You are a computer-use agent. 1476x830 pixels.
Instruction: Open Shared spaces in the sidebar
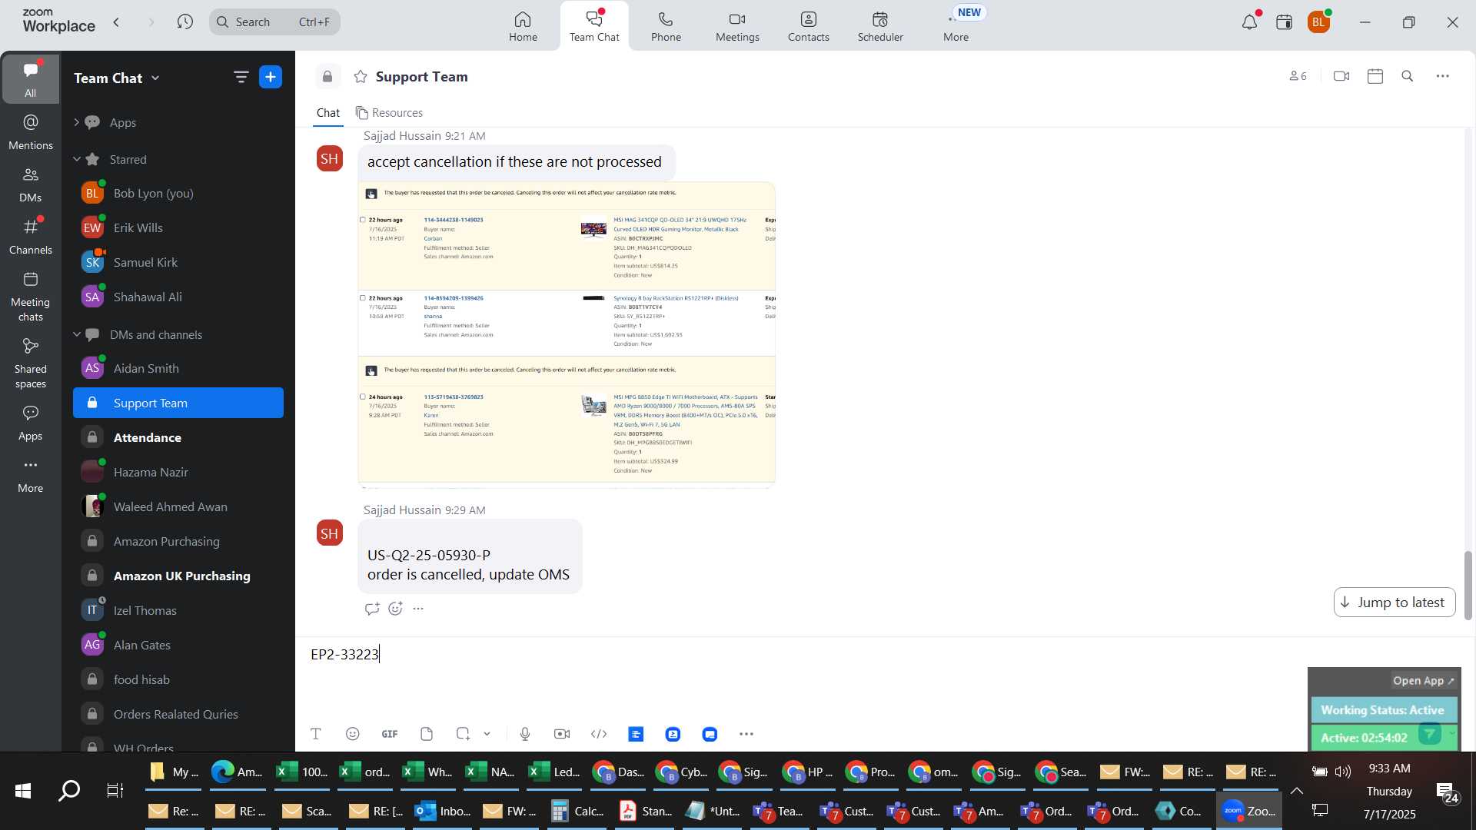31,364
